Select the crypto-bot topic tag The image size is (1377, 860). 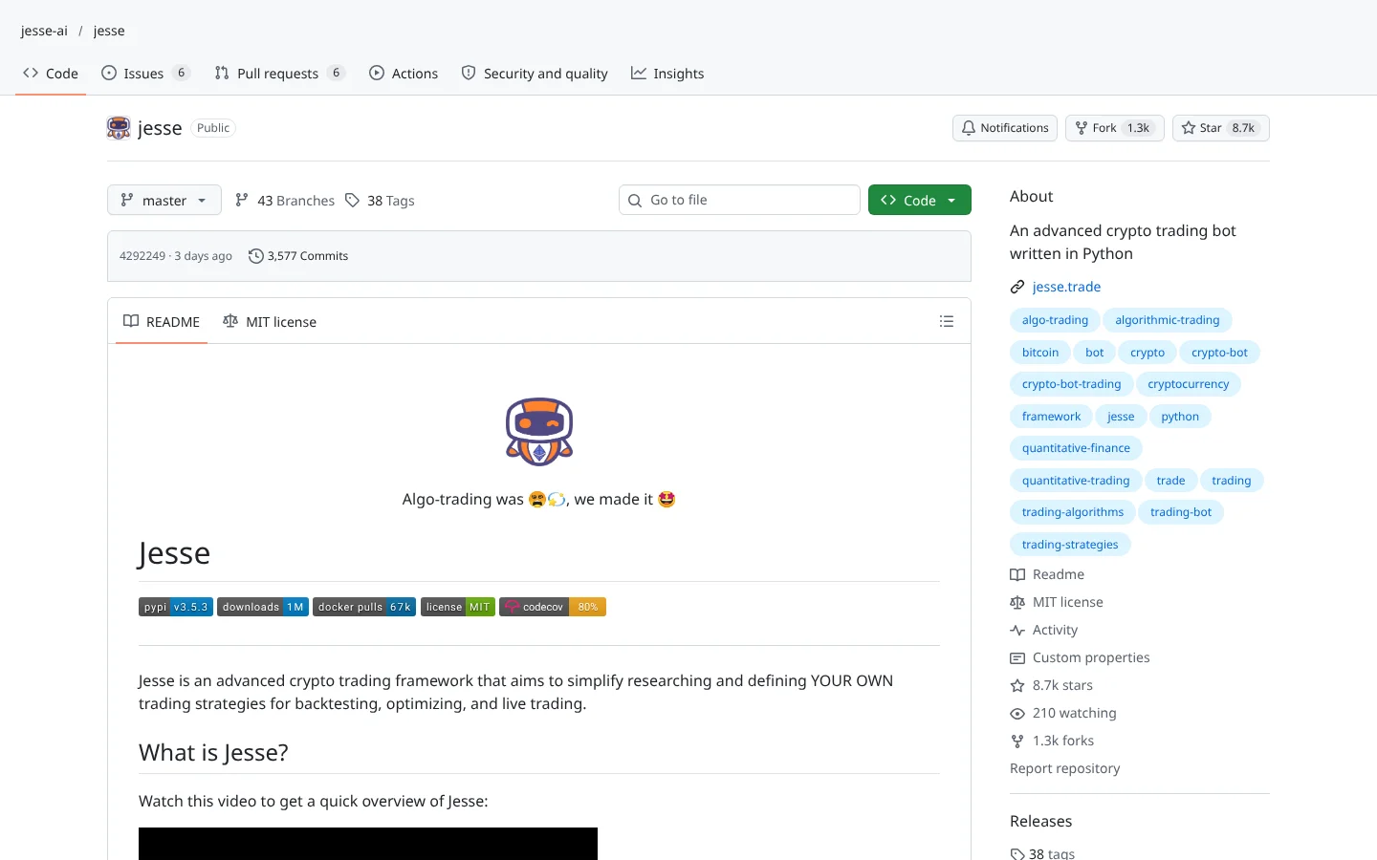(x=1220, y=353)
